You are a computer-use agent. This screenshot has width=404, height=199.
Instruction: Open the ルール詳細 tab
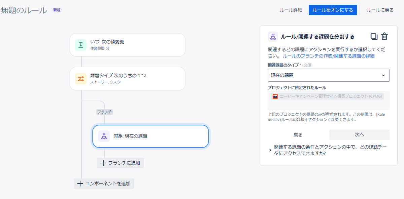click(x=291, y=10)
